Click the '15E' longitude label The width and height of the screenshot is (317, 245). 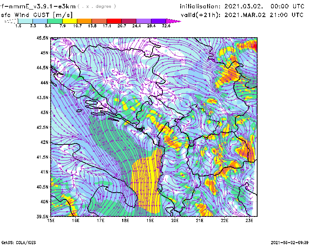(x=51, y=220)
